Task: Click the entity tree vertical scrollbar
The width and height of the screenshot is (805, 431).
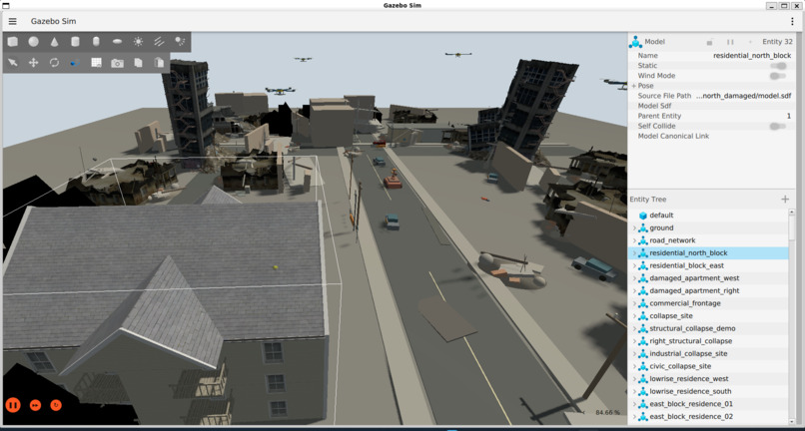Action: [x=792, y=225]
